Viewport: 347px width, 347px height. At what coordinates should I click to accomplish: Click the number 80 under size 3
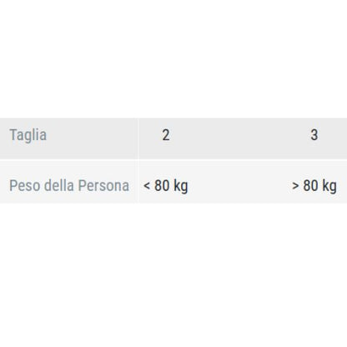pos(310,186)
